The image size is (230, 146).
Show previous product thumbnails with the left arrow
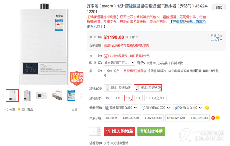coord(3,96)
